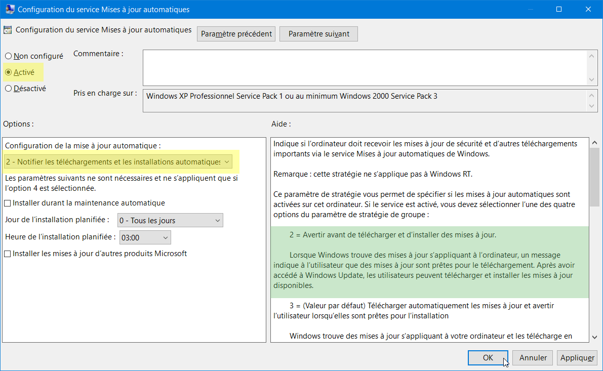
Task: Enable 'Installer durant la maintenance automatique'
Action: [x=7, y=203]
